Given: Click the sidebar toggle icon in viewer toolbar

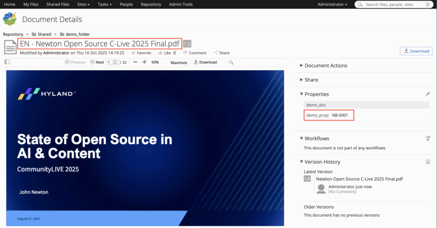Looking at the screenshot, I should [x=7, y=62].
